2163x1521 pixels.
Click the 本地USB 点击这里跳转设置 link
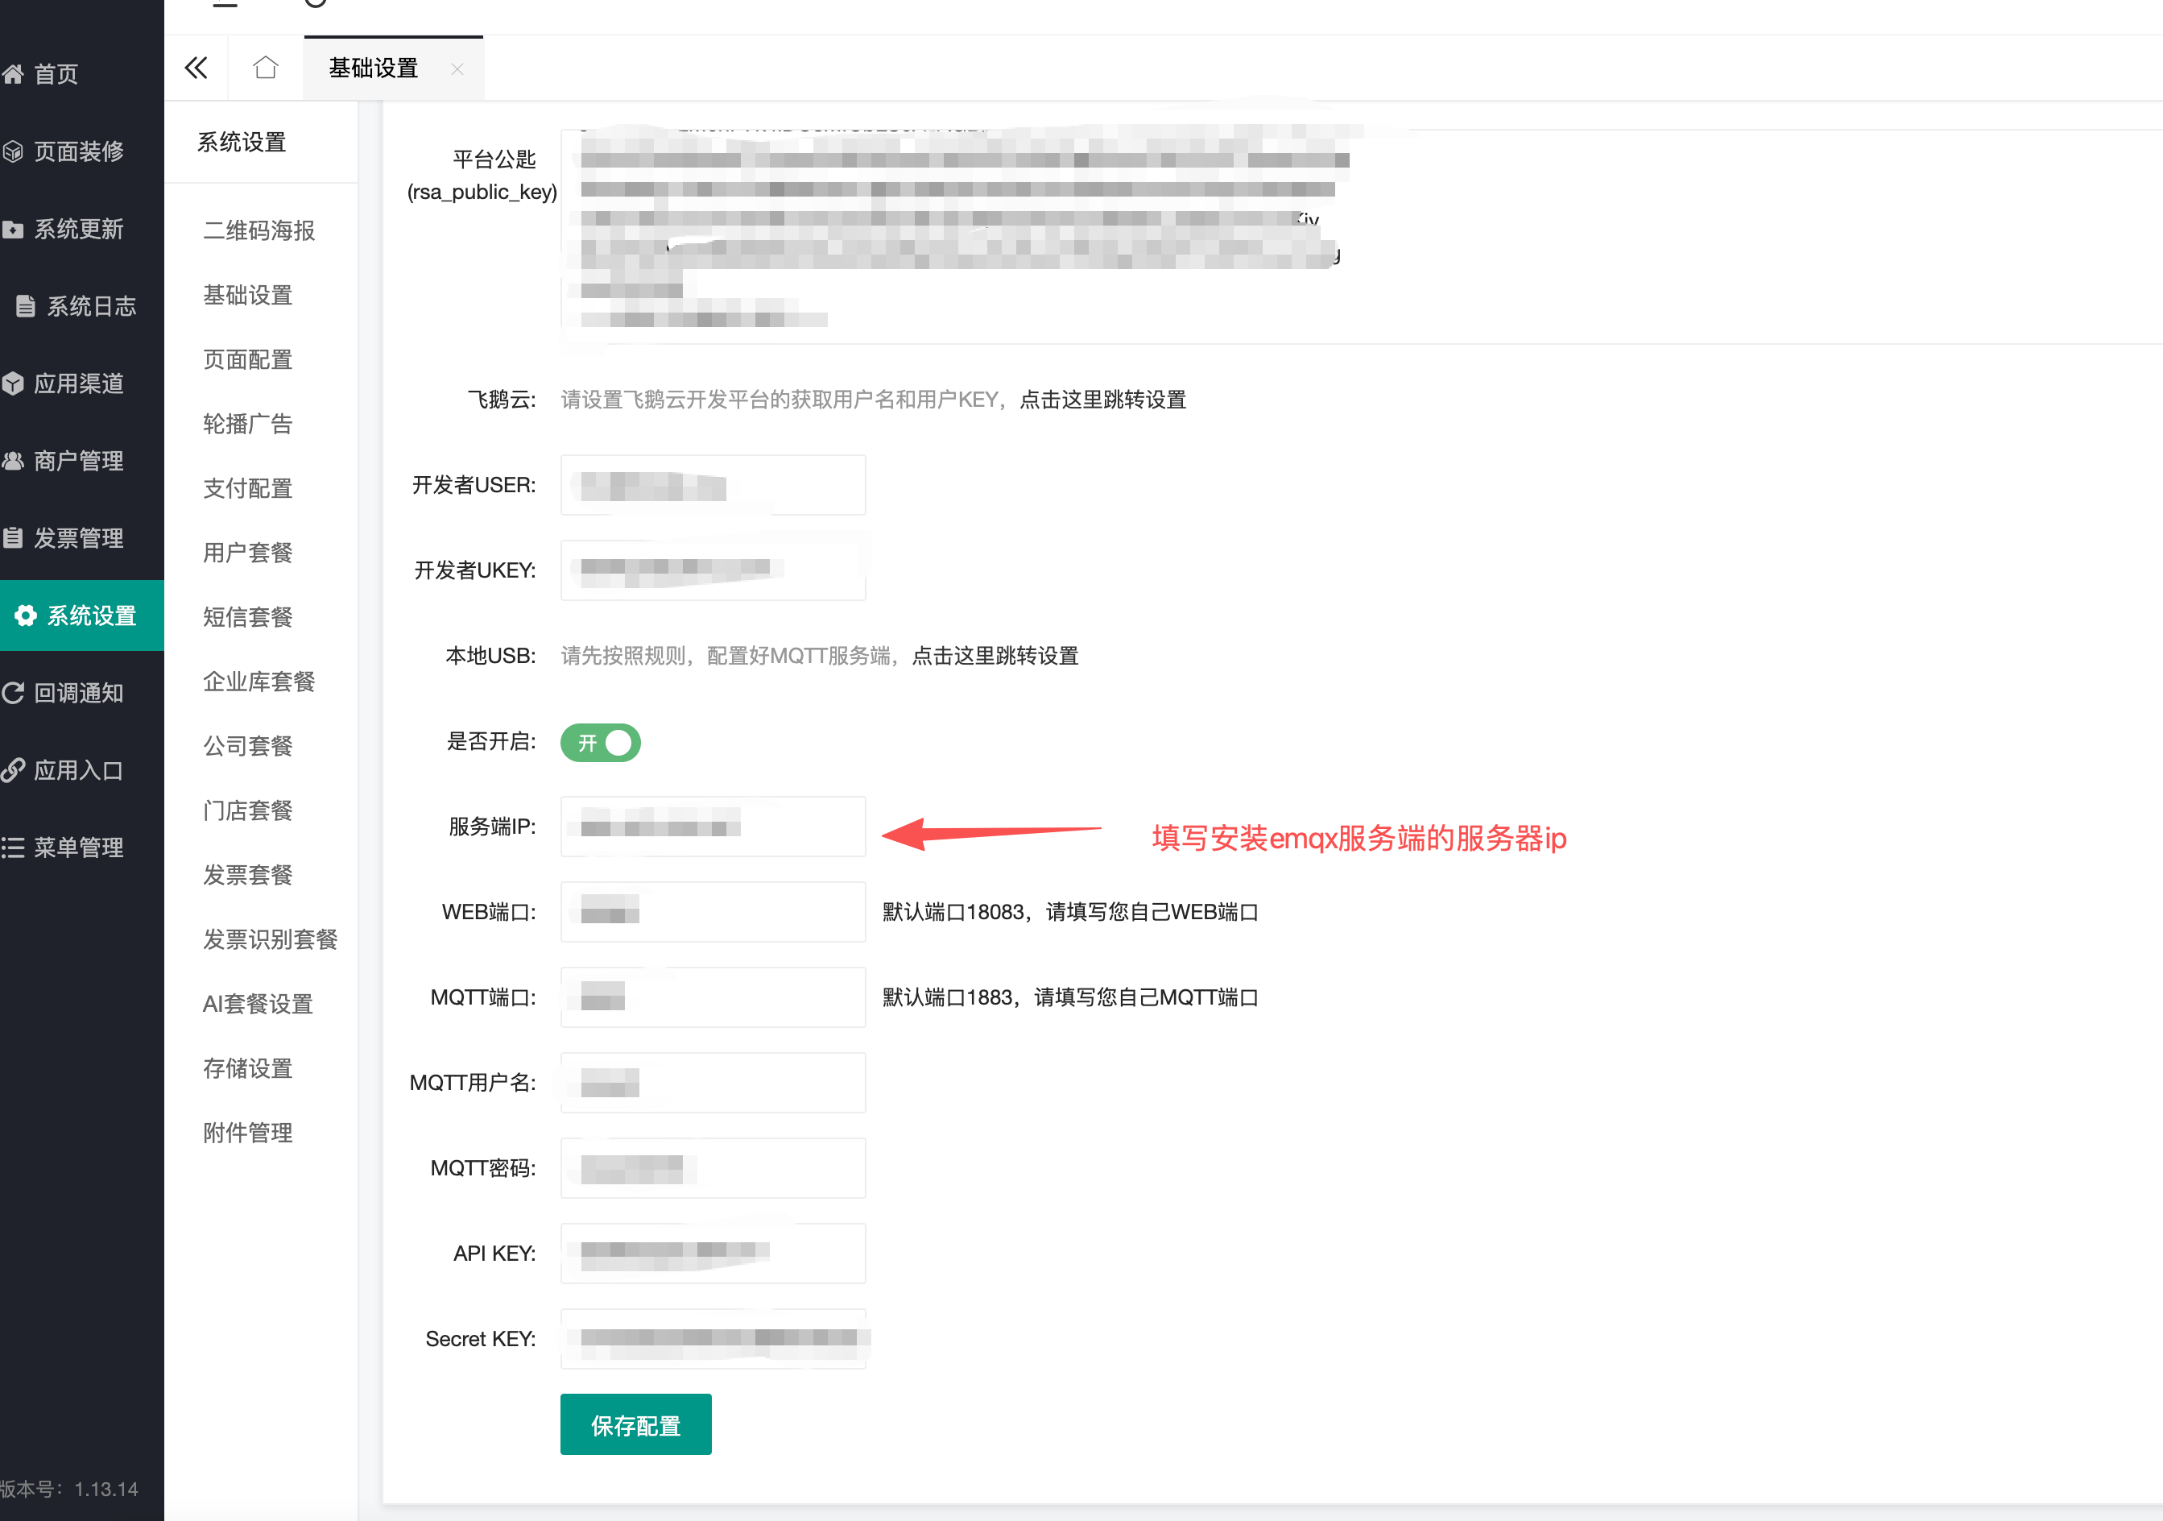coord(995,656)
